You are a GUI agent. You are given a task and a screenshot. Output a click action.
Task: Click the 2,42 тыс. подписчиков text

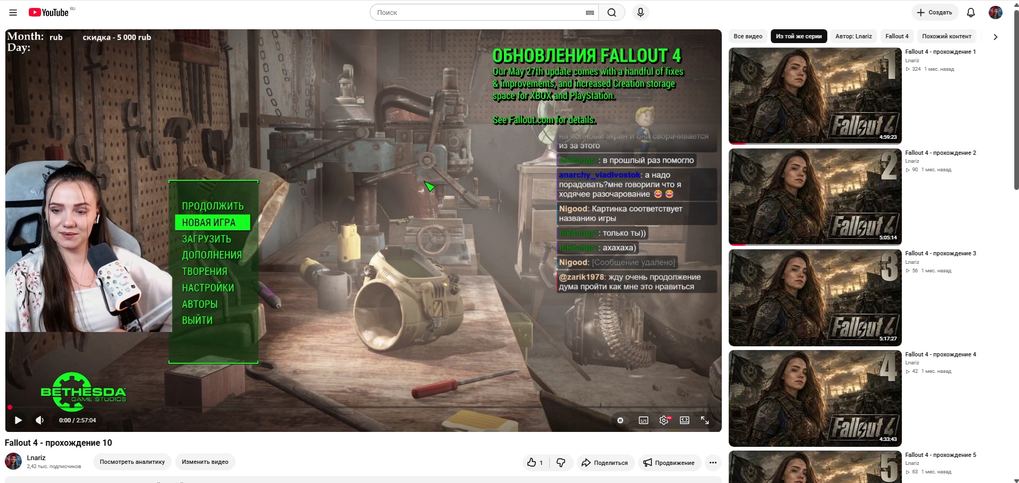pyautogui.click(x=54, y=467)
